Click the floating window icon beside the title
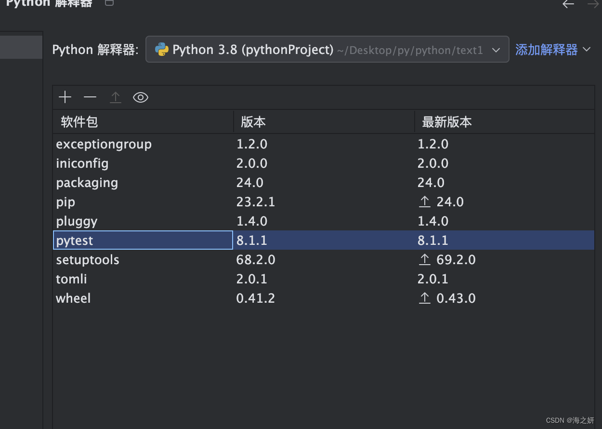602x429 pixels. pos(109,2)
